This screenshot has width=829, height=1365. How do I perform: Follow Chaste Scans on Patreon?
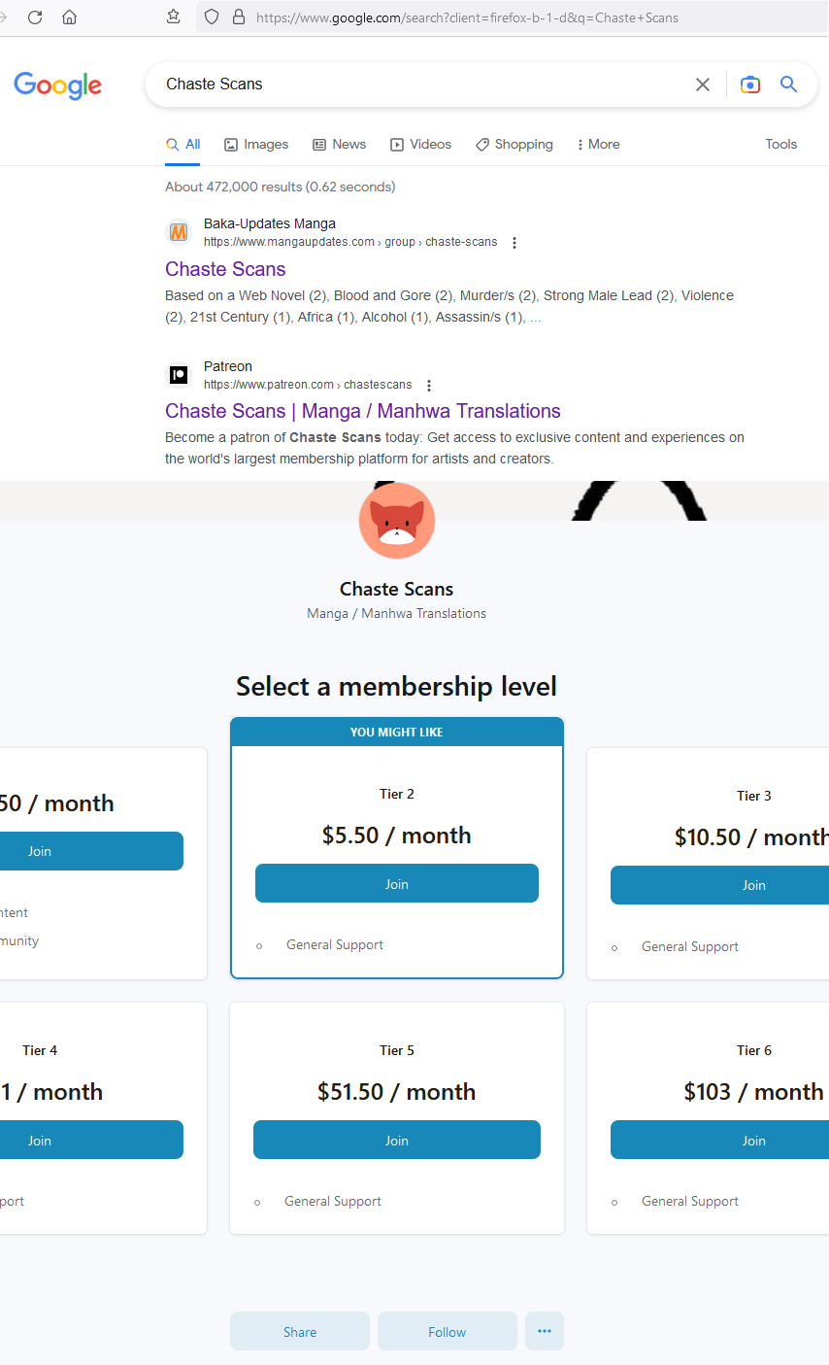[447, 1332]
